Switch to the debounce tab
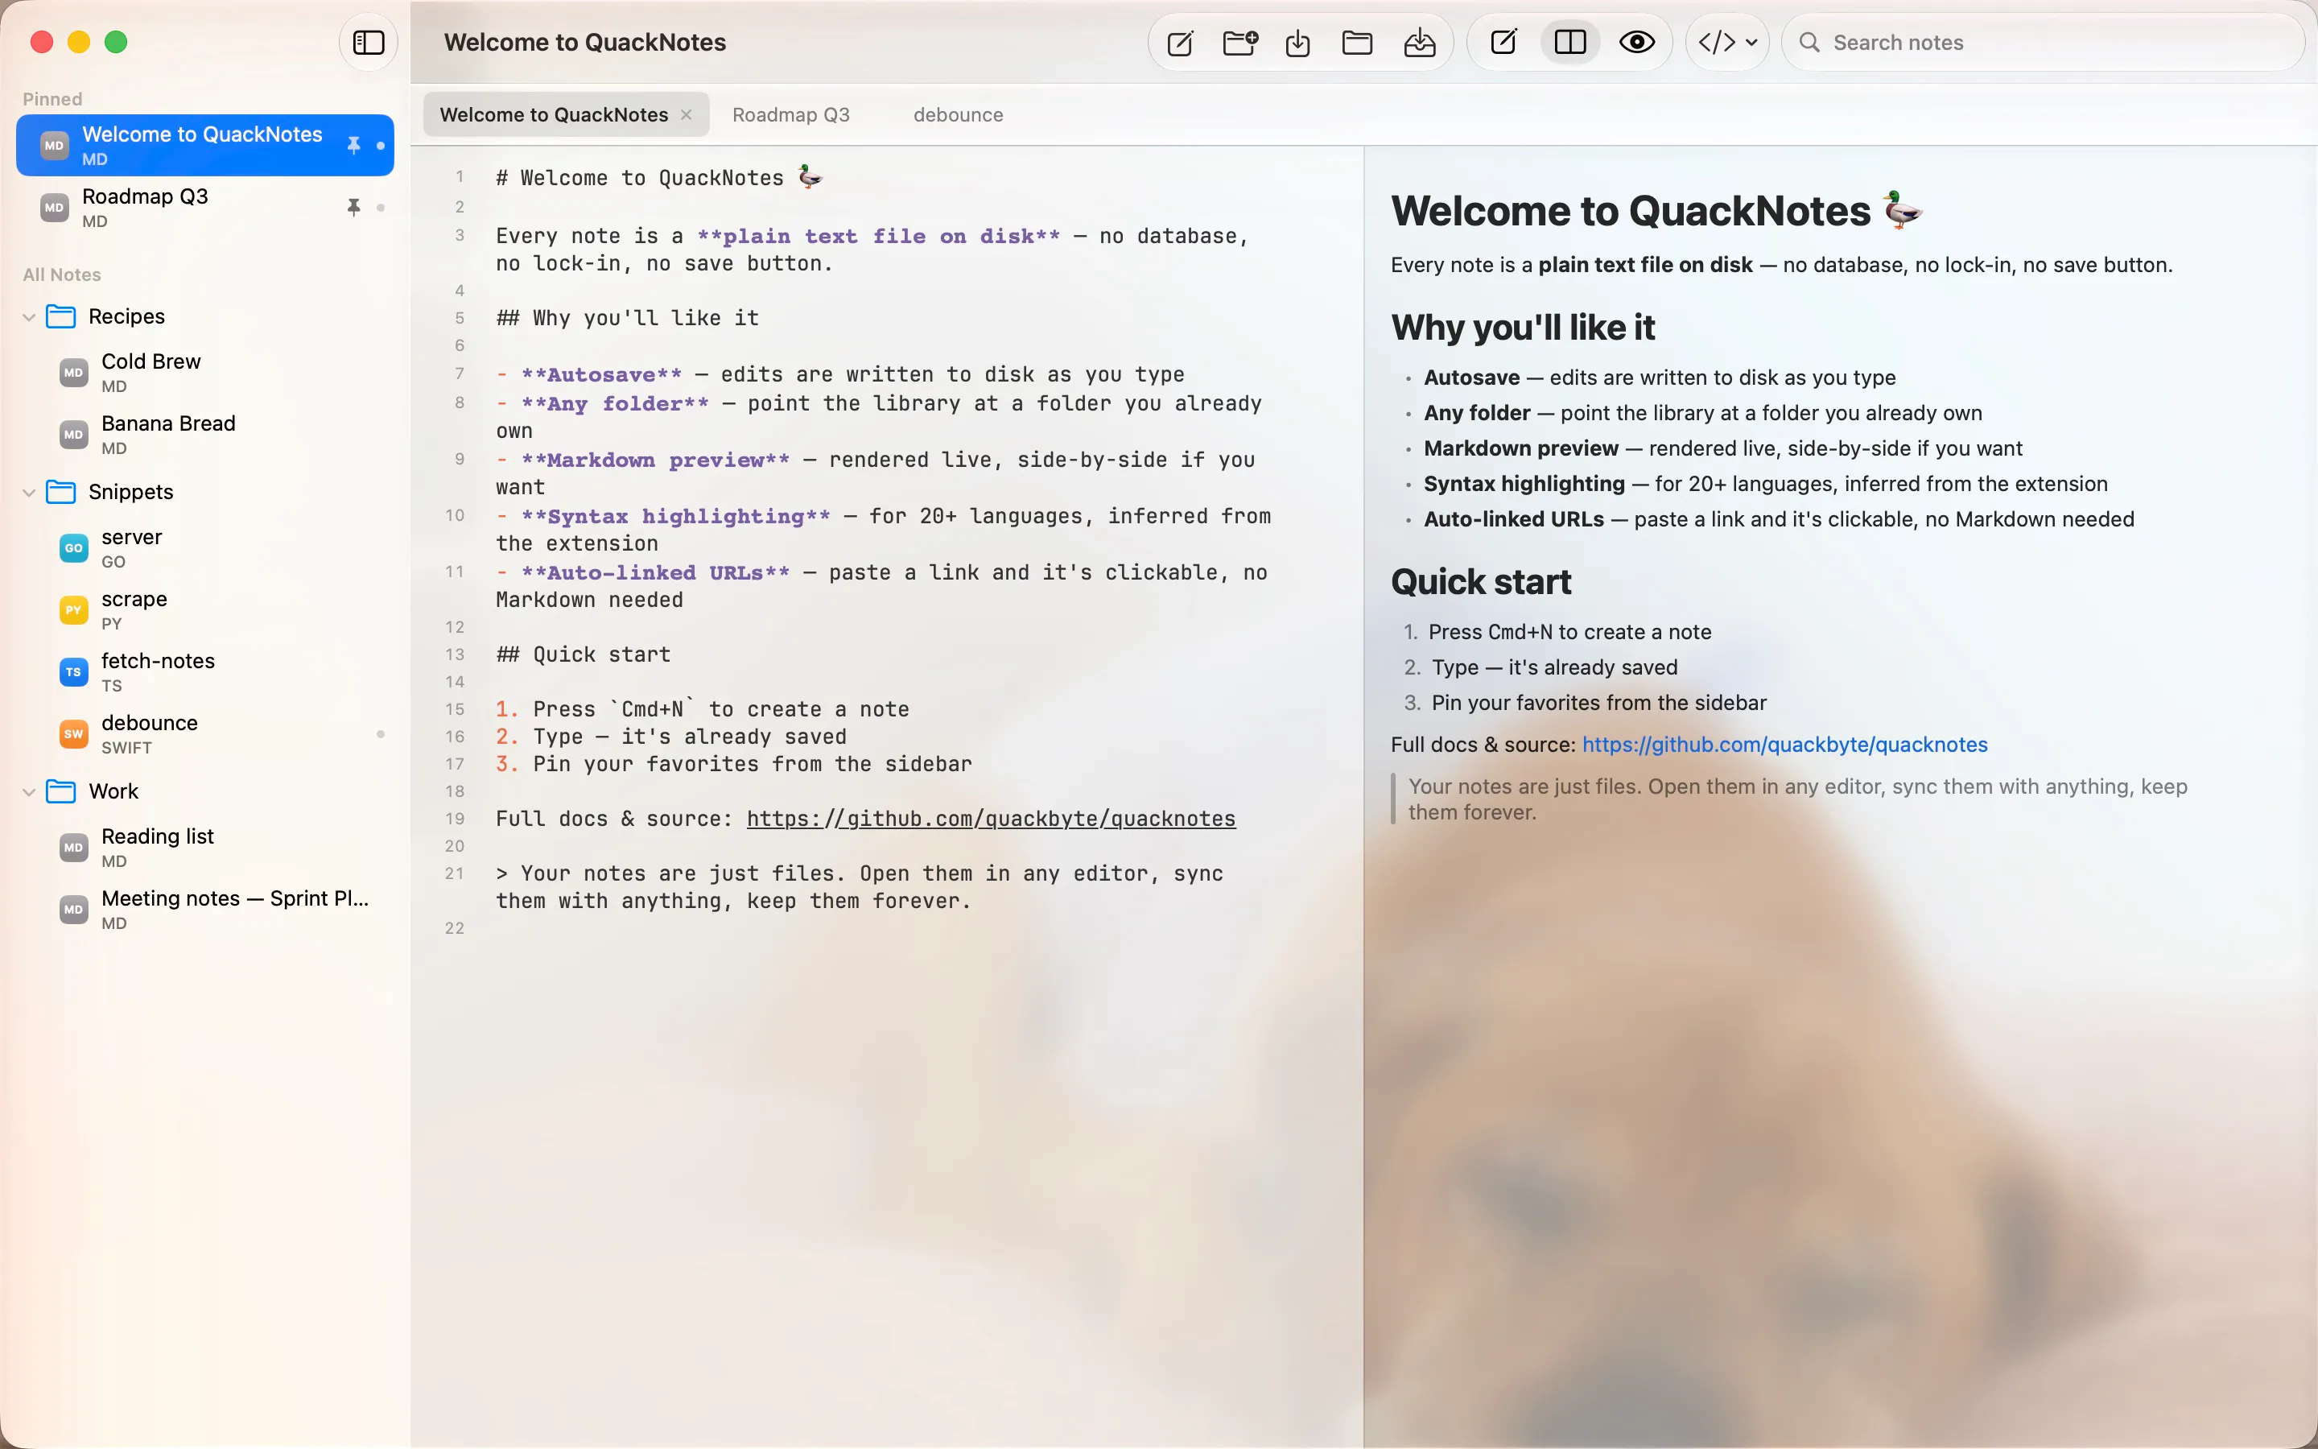 (x=958, y=115)
